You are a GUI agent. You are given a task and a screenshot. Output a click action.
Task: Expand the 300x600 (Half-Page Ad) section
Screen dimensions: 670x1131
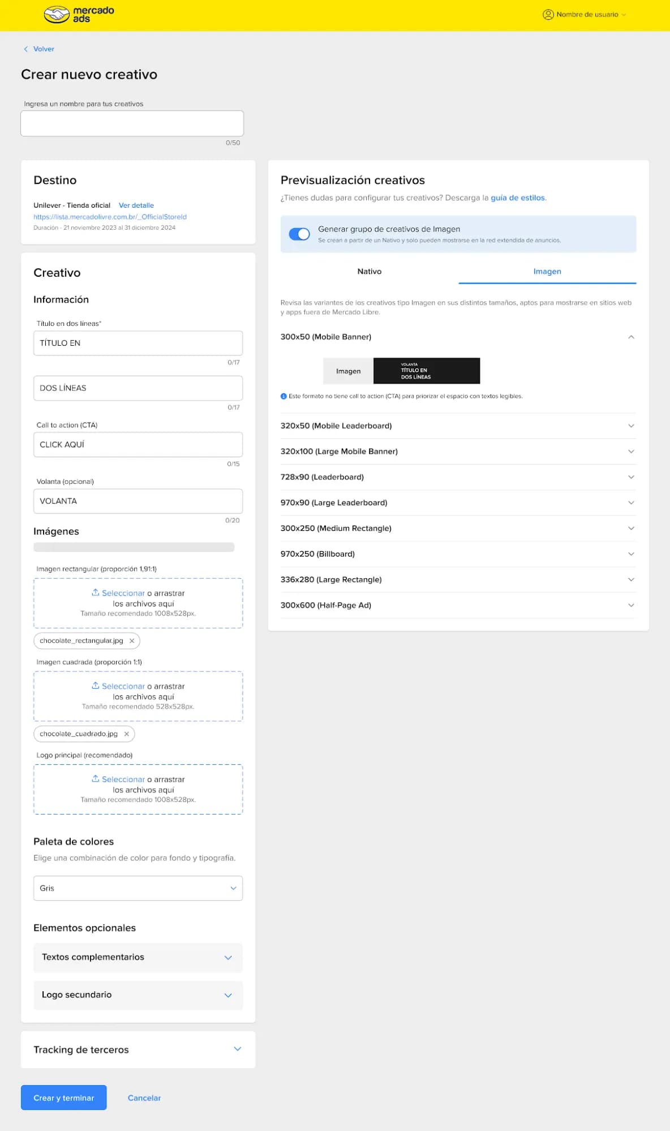click(631, 605)
